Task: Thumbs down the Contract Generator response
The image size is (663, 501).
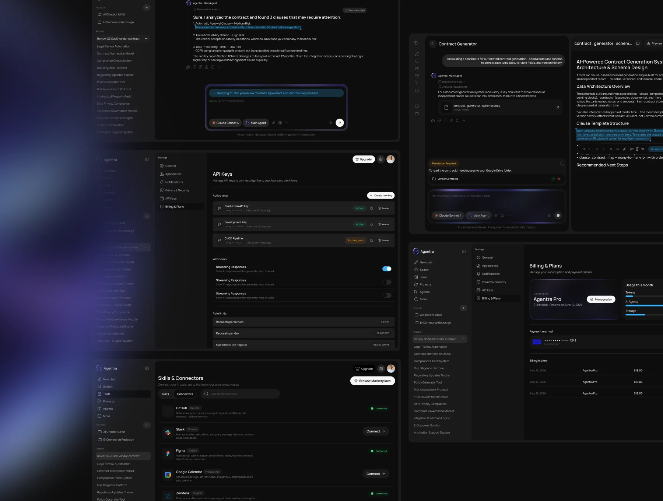Action: click(x=439, y=120)
